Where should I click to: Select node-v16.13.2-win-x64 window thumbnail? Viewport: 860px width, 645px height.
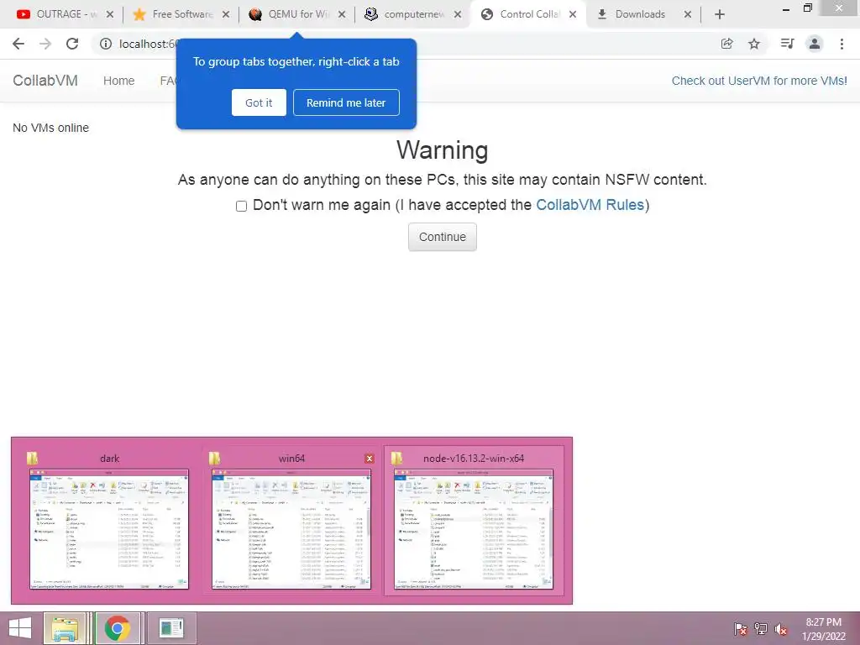[x=474, y=521]
